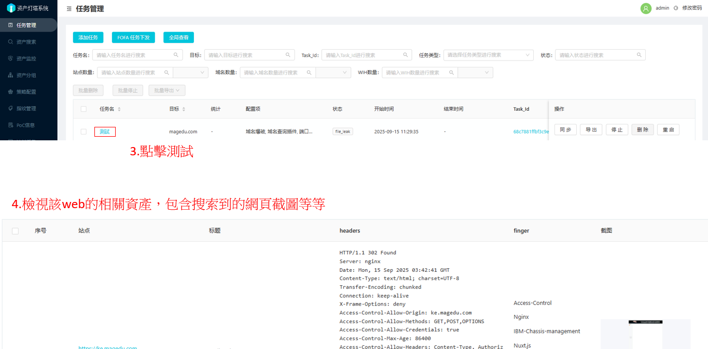Screen dimensions: 708x349
Task: Click the search icon in 目标 field
Action: click(x=288, y=55)
